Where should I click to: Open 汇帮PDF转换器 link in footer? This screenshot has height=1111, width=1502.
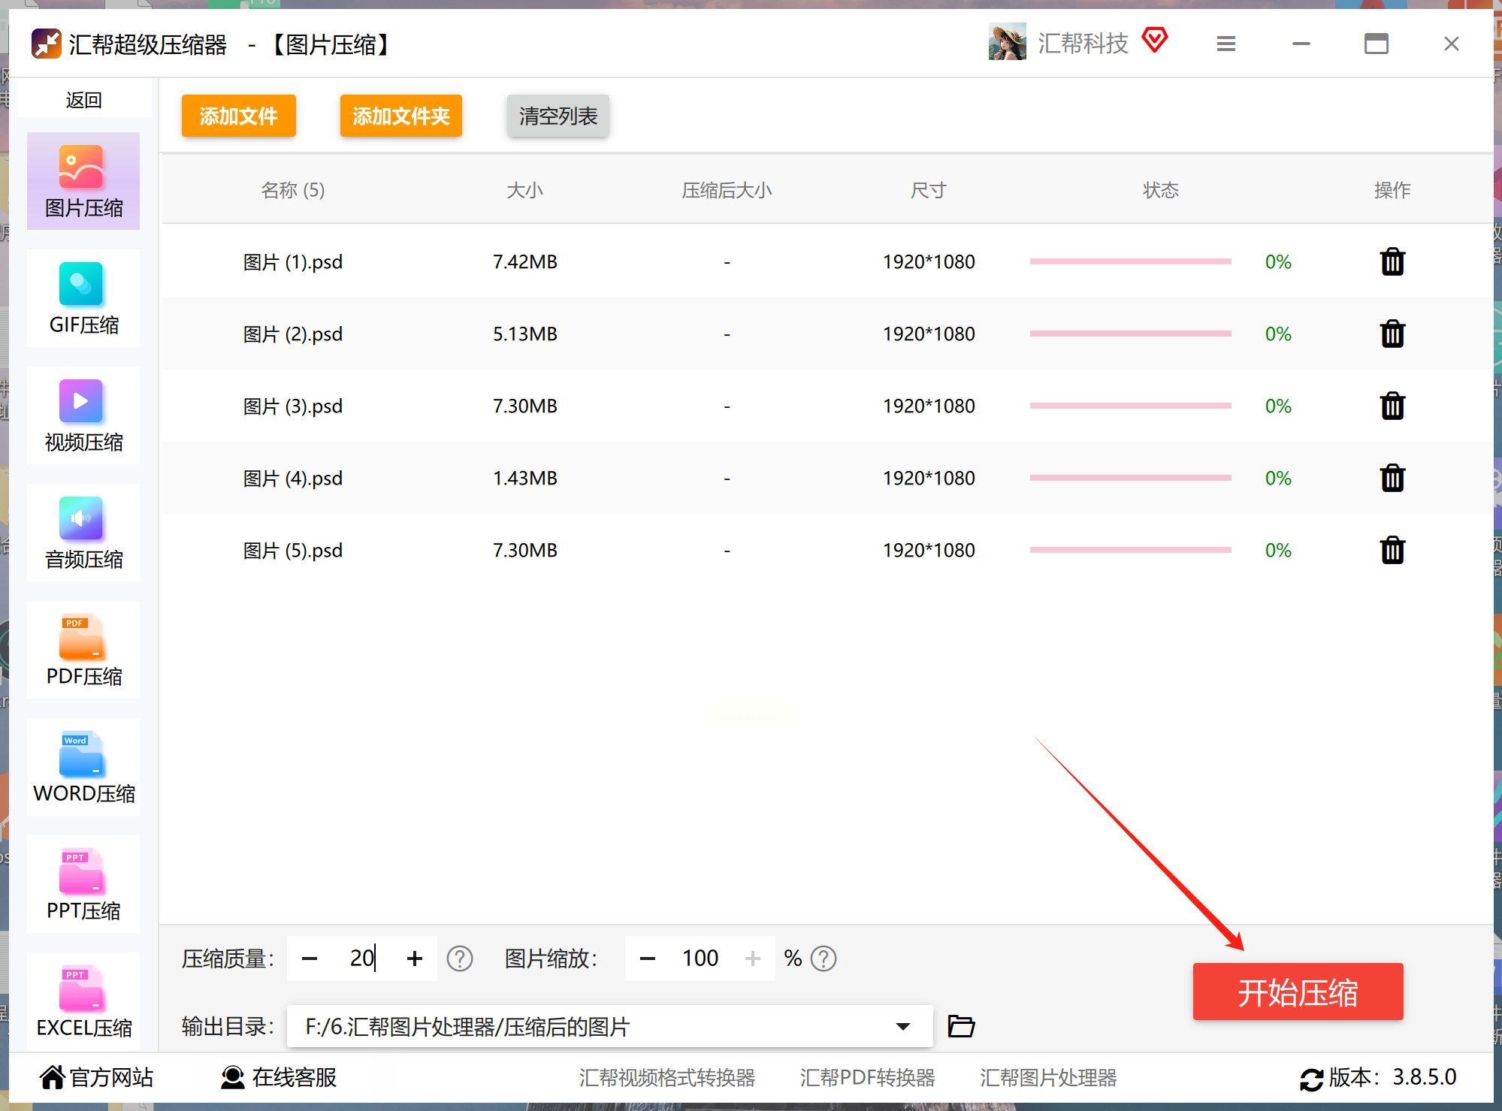pyautogui.click(x=867, y=1078)
